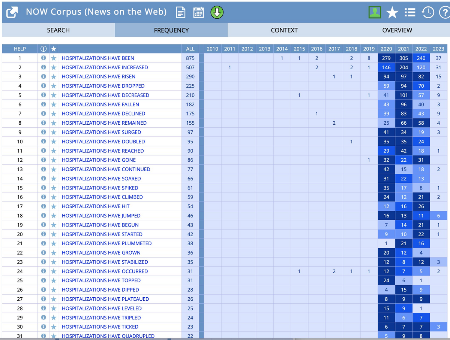Click the 279 cell for 2020
Image resolution: width=450 pixels, height=340 pixels.
click(x=386, y=58)
